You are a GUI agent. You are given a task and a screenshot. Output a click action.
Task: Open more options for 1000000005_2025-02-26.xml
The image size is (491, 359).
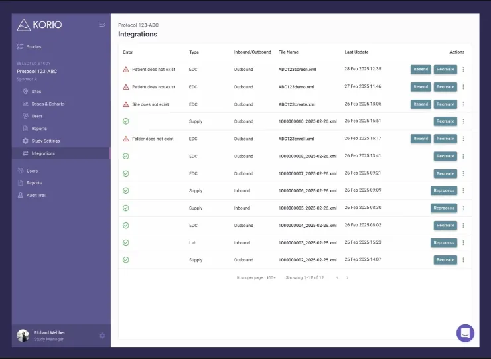463,208
